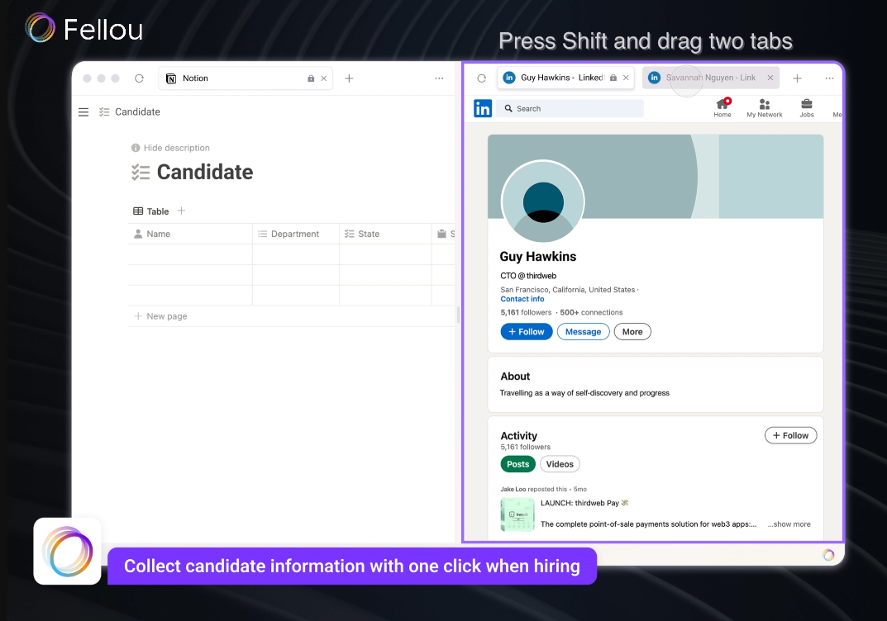The image size is (887, 621).
Task: Select the Guy Hawkins LinkedIn tab
Action: point(565,78)
